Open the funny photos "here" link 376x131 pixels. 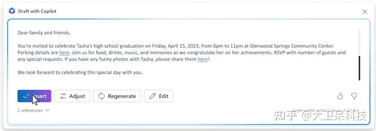pos(203,59)
